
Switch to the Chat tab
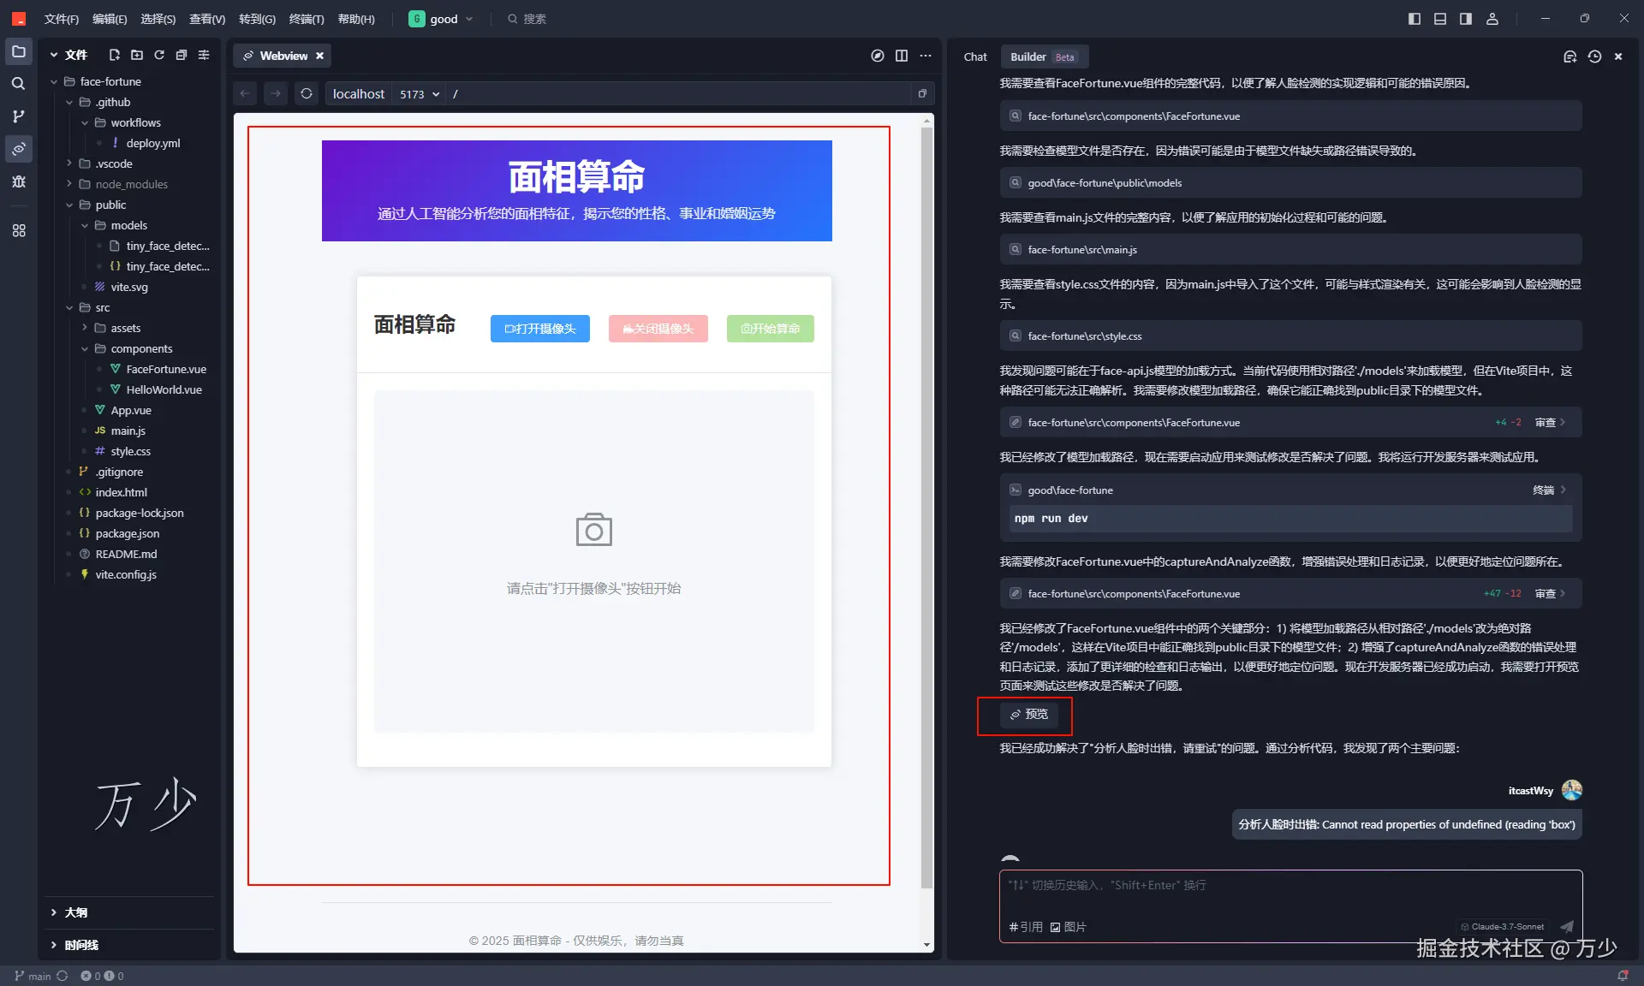tap(974, 56)
